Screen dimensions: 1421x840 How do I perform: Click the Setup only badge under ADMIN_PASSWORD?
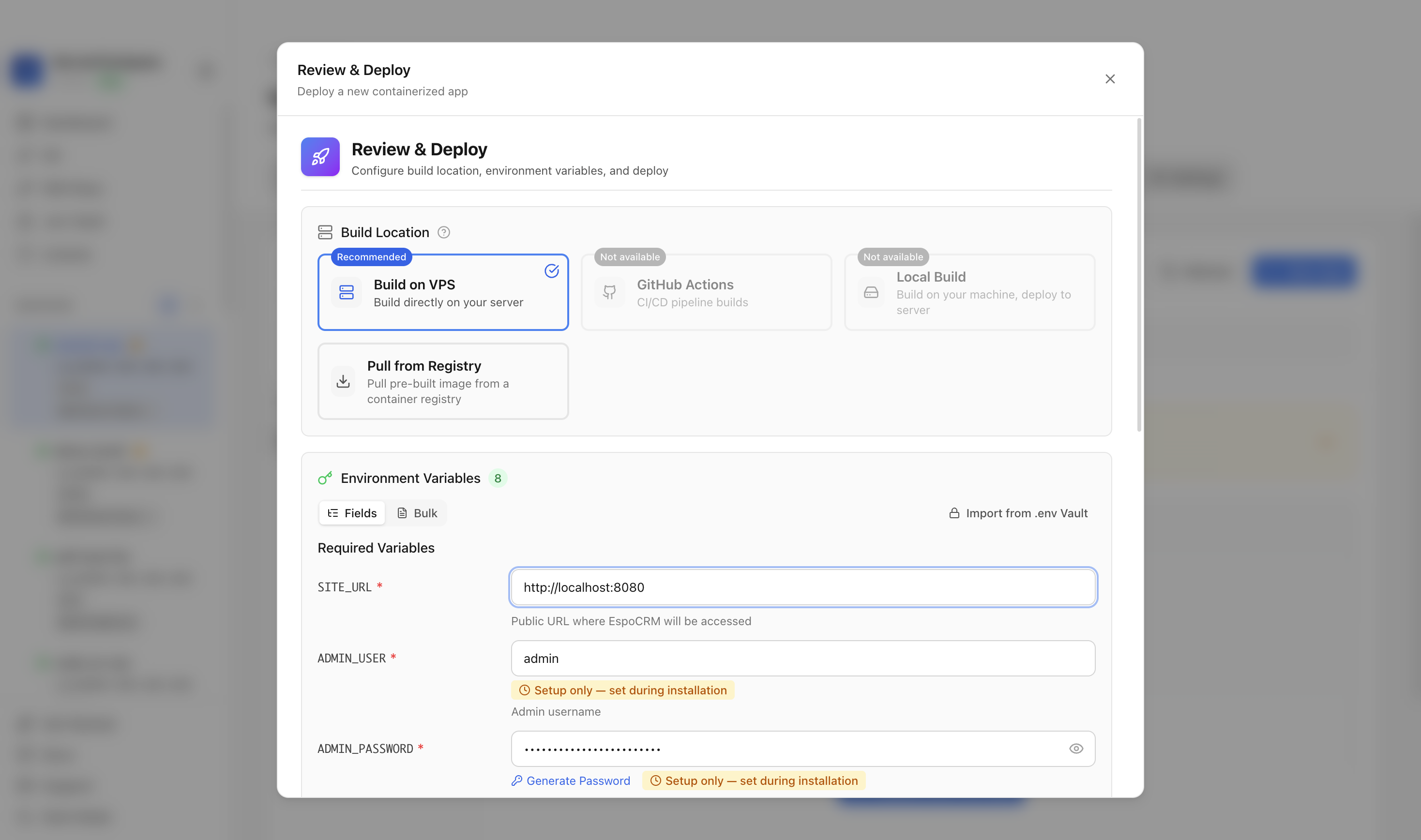click(754, 780)
